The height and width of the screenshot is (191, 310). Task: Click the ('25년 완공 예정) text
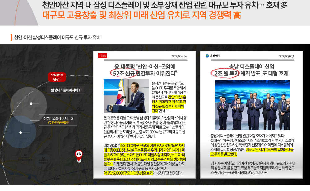click(x=58, y=123)
